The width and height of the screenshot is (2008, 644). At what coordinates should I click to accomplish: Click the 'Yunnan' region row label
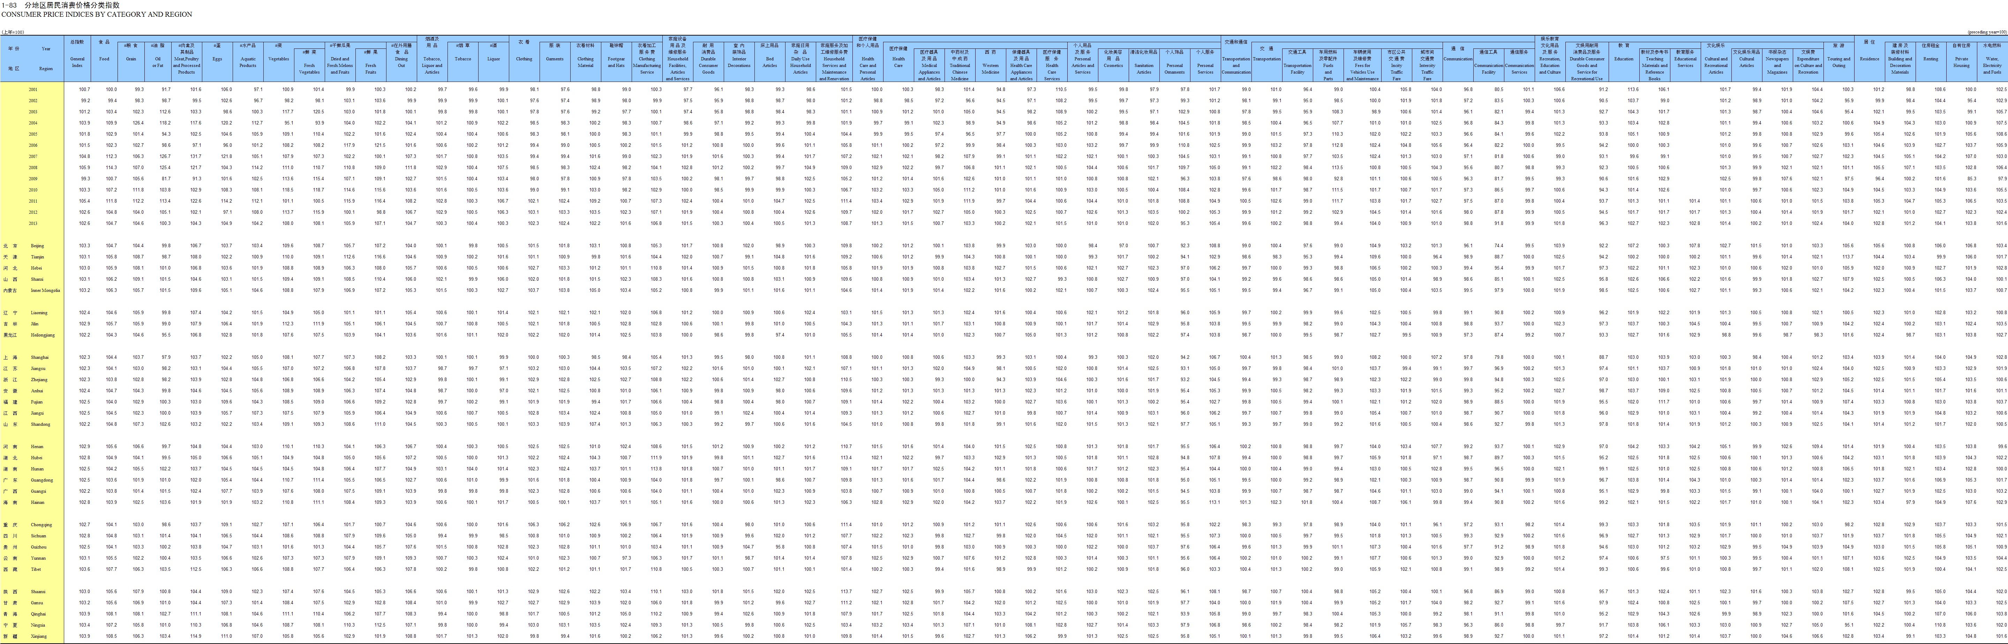(38, 558)
